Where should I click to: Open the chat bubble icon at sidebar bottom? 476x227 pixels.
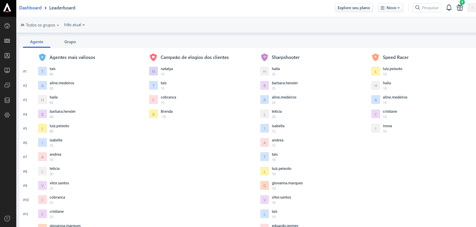point(7,219)
